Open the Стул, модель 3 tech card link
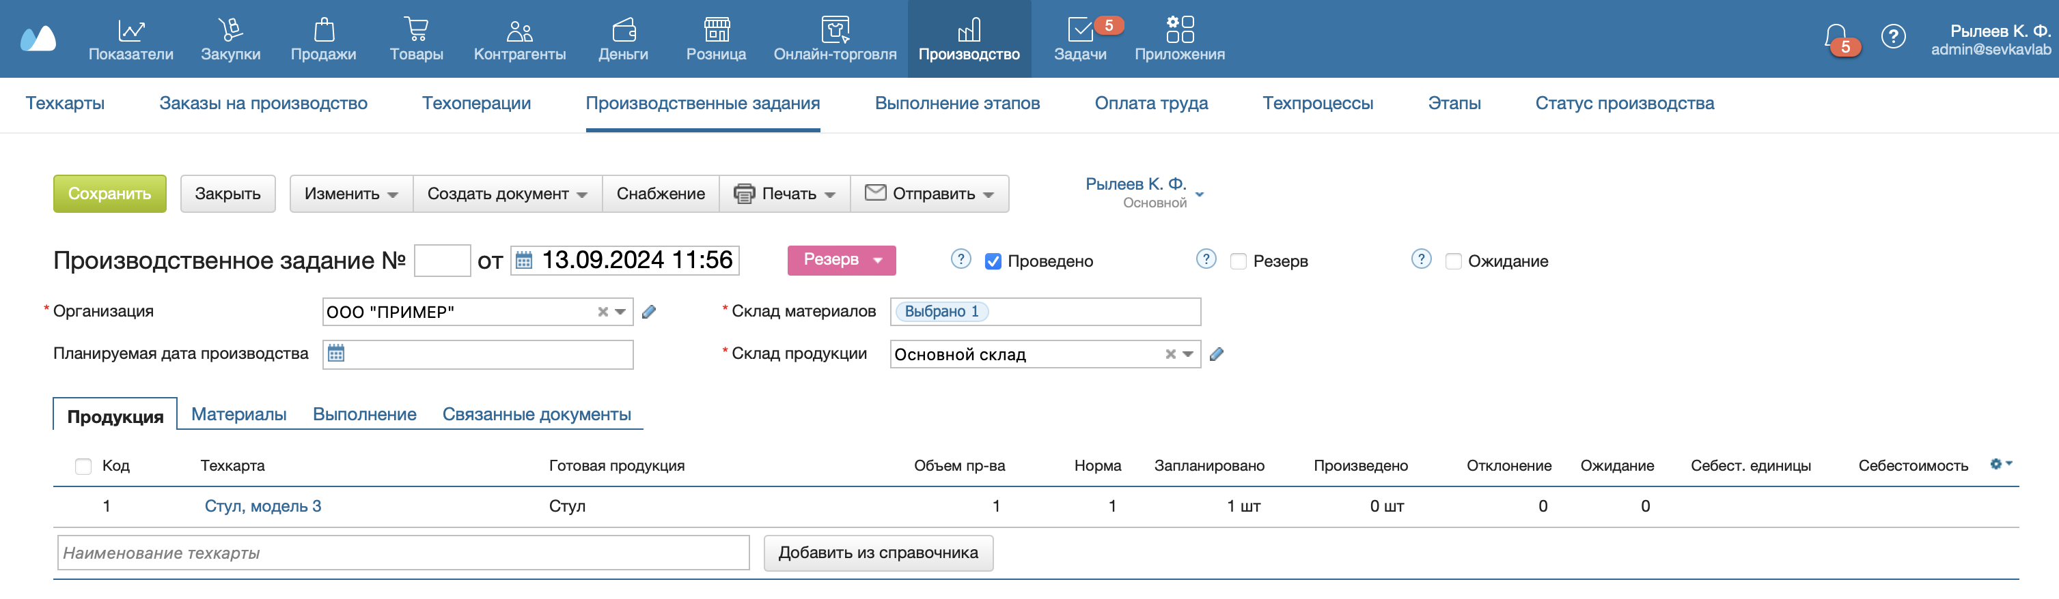2059x599 pixels. pyautogui.click(x=263, y=506)
